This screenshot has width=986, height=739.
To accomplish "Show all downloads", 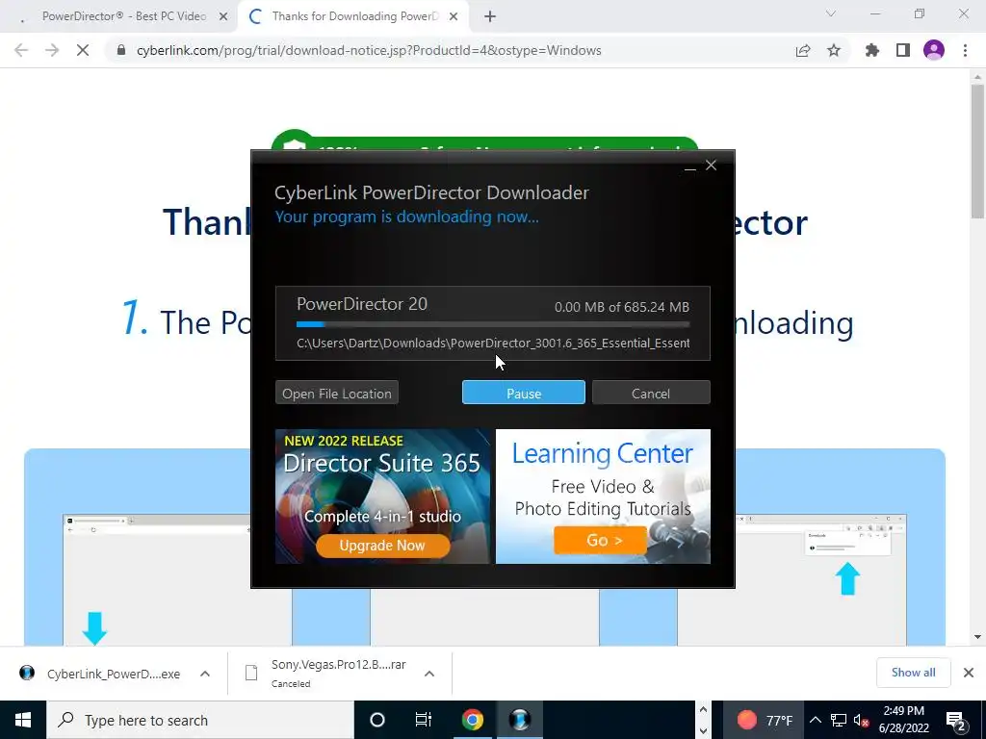I will point(913,673).
